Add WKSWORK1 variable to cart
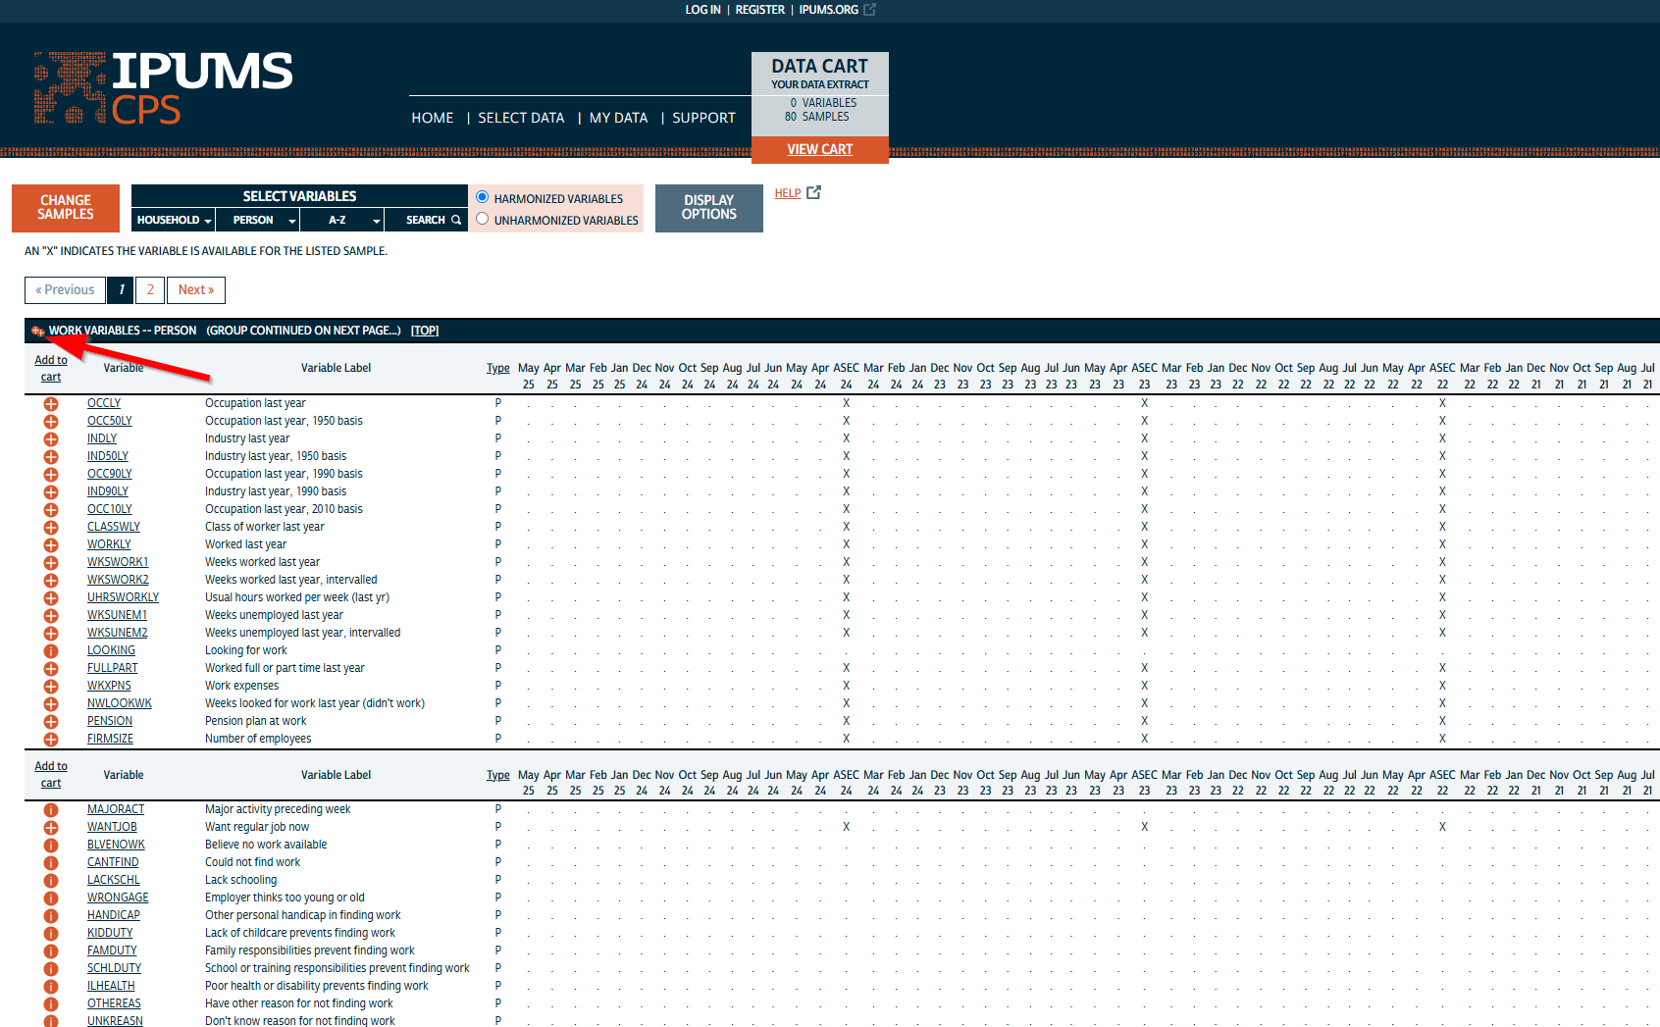This screenshot has width=1660, height=1027. (51, 563)
